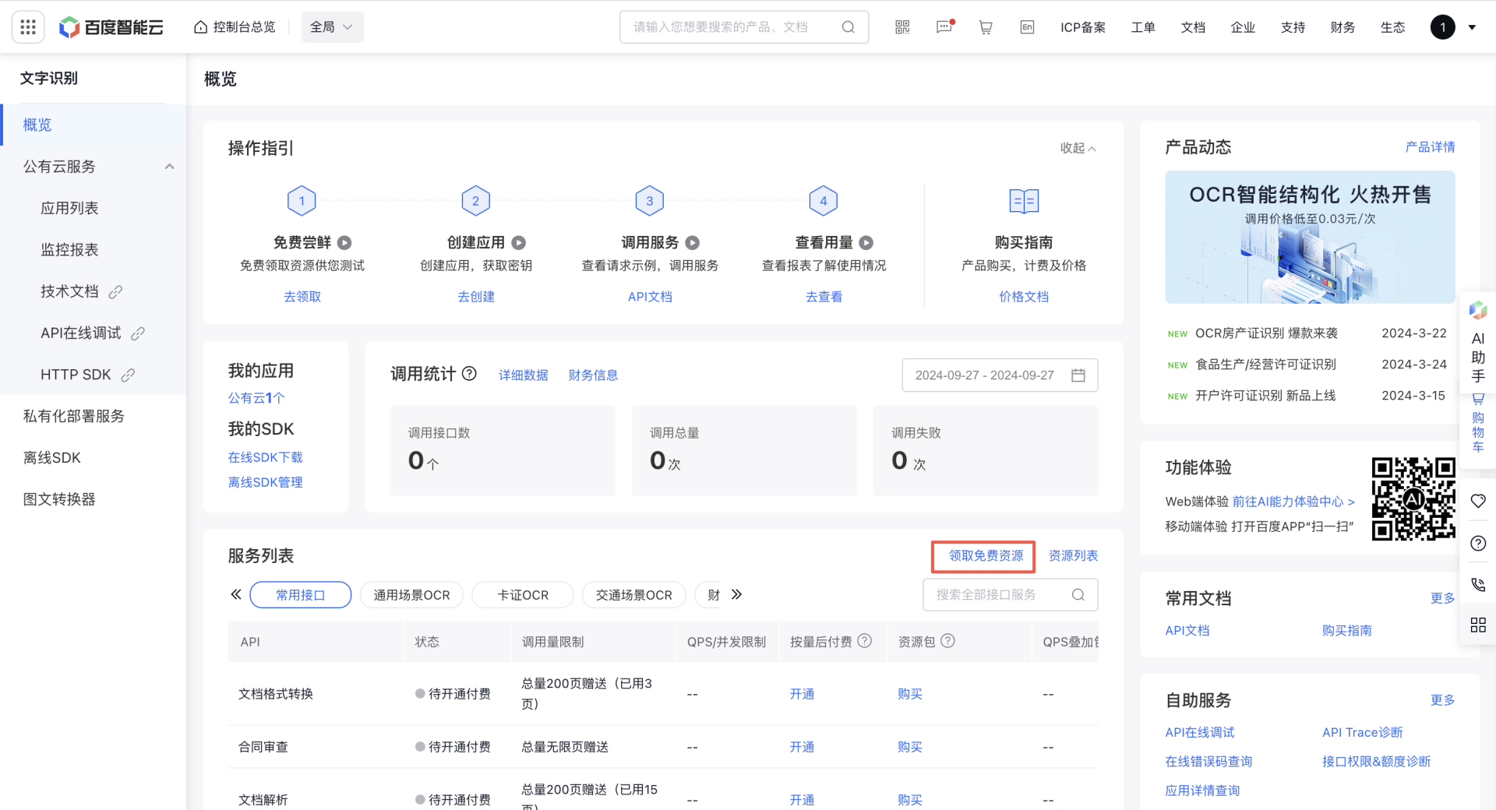
Task: Click 去创建 under 创建应用
Action: pyautogui.click(x=476, y=297)
